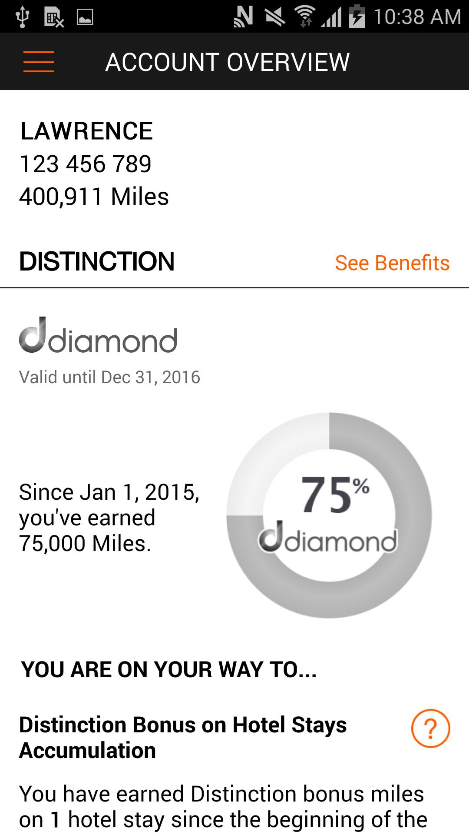
Task: Tap the member number 123 456 789
Action: point(86,164)
